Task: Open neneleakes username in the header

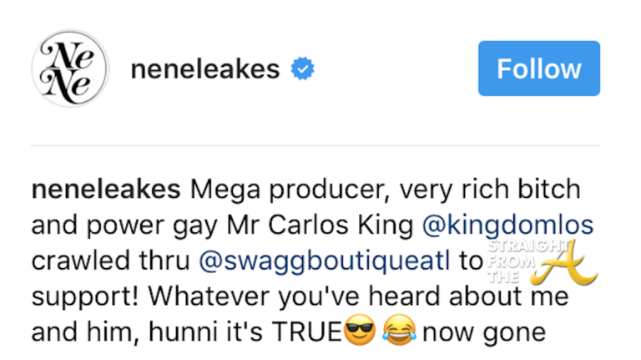Action: tap(204, 69)
